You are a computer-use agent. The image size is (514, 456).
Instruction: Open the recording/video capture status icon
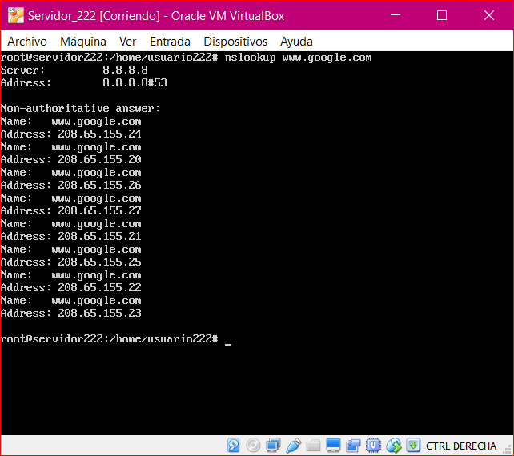[x=353, y=446]
